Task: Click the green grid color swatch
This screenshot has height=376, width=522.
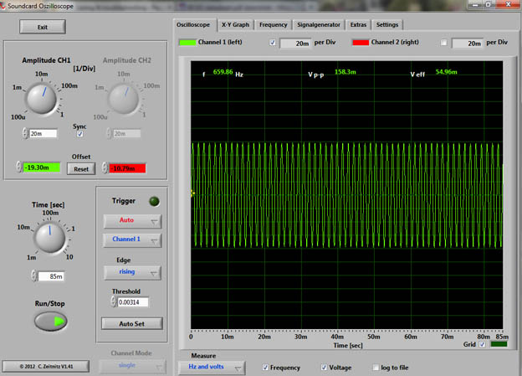Action: tap(499, 344)
